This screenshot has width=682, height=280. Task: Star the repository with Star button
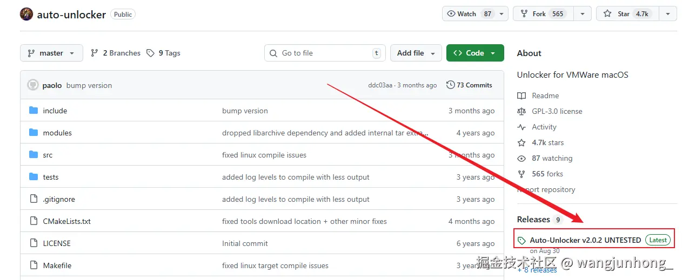[628, 14]
